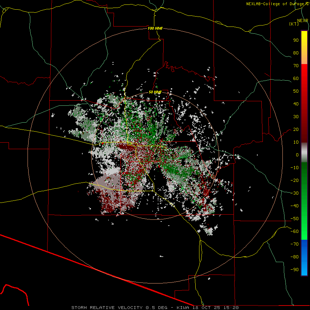This screenshot has height=310, width=310.
Task: Click the "-90" value on the velocity scale
Action: pyautogui.click(x=294, y=270)
